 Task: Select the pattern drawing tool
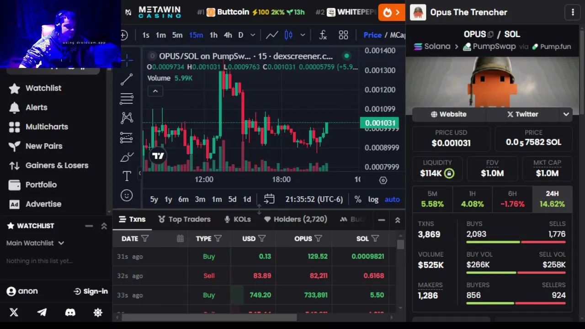(x=127, y=118)
